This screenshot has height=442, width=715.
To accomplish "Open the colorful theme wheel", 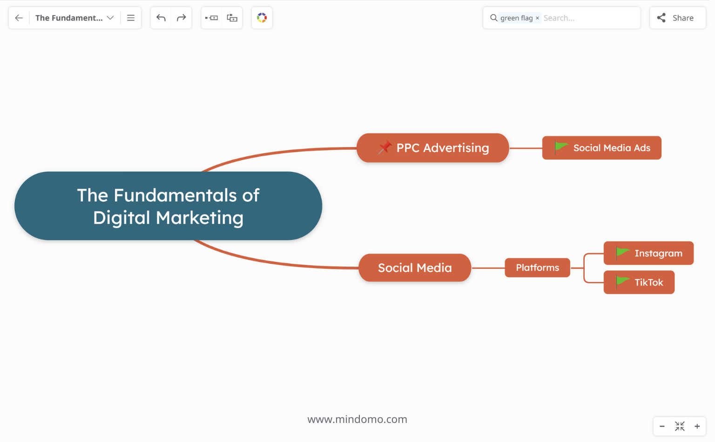I will point(262,18).
